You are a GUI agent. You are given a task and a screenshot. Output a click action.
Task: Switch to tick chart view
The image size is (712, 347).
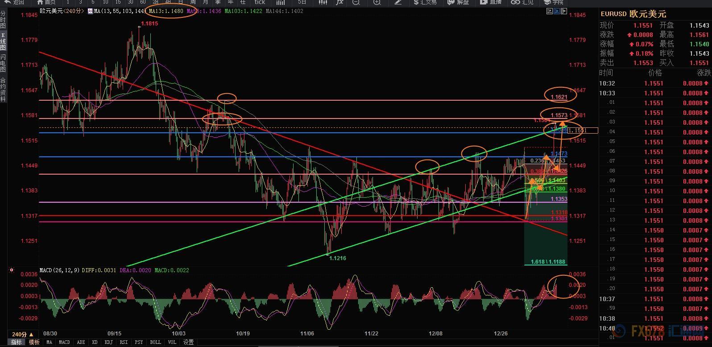point(260,2)
